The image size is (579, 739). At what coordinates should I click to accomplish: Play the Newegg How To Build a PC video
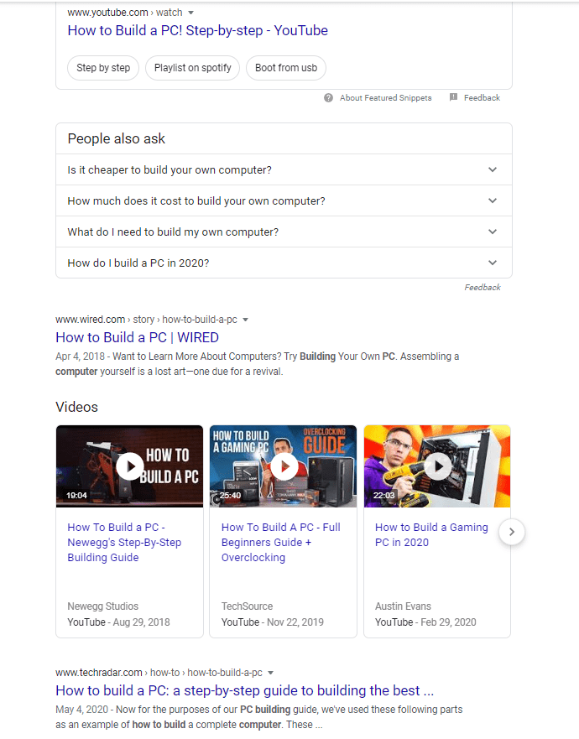coord(130,466)
